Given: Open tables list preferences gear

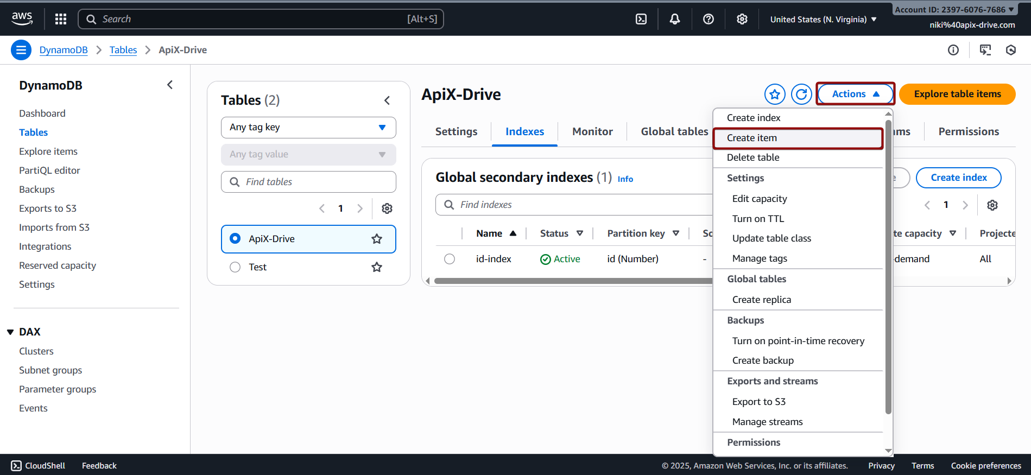Looking at the screenshot, I should pos(387,208).
